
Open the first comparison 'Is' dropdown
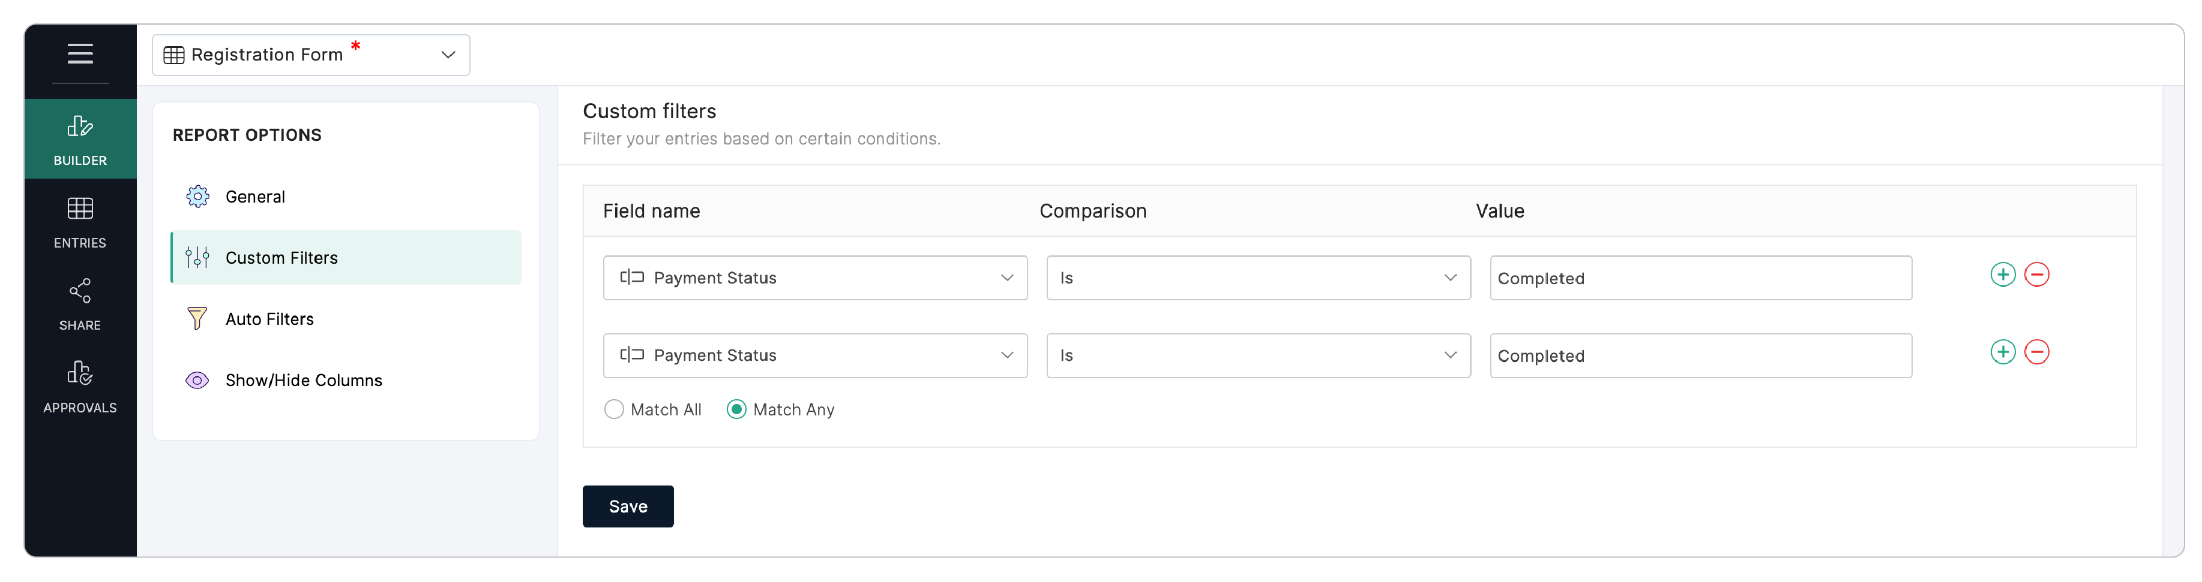click(1256, 278)
